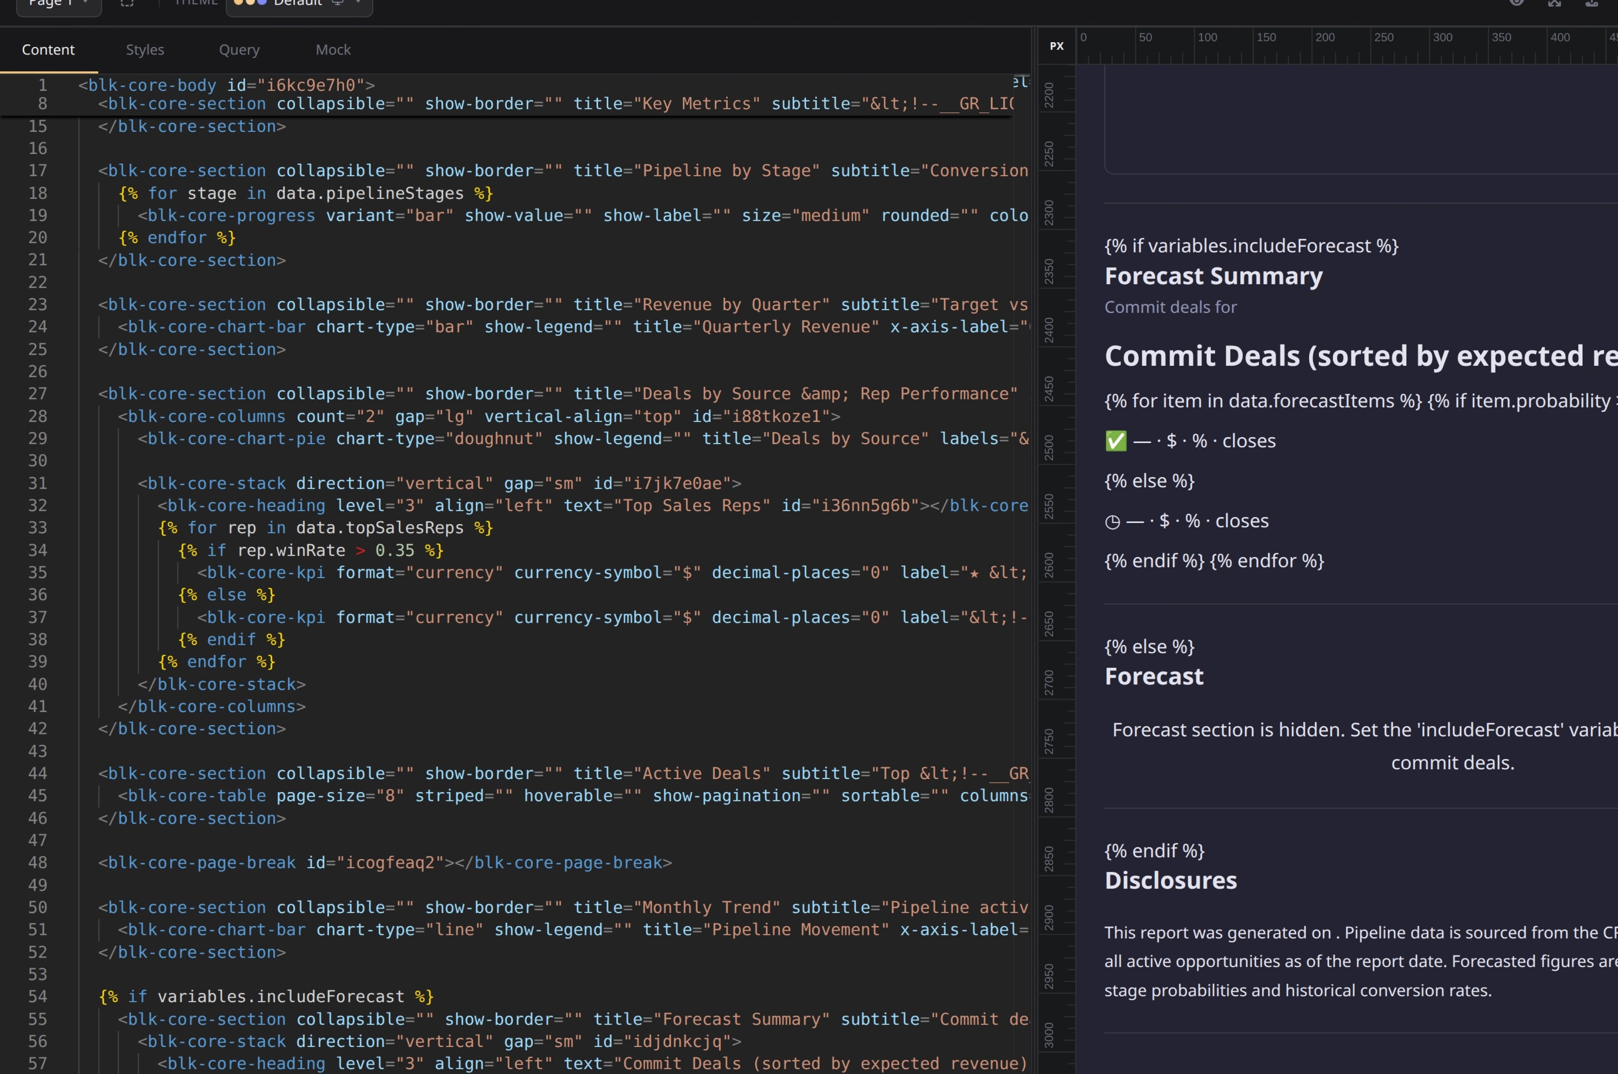Click the Monthly Trend section code line
The width and height of the screenshot is (1618, 1074).
click(563, 908)
